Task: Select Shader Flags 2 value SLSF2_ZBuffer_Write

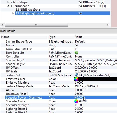Action: (88, 64)
